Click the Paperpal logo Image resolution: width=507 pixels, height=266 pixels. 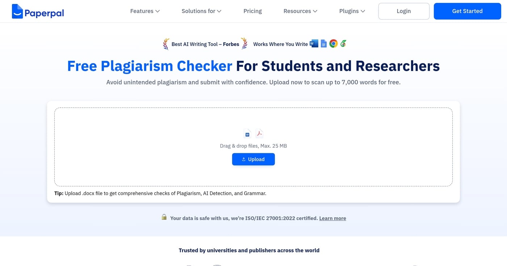click(38, 11)
